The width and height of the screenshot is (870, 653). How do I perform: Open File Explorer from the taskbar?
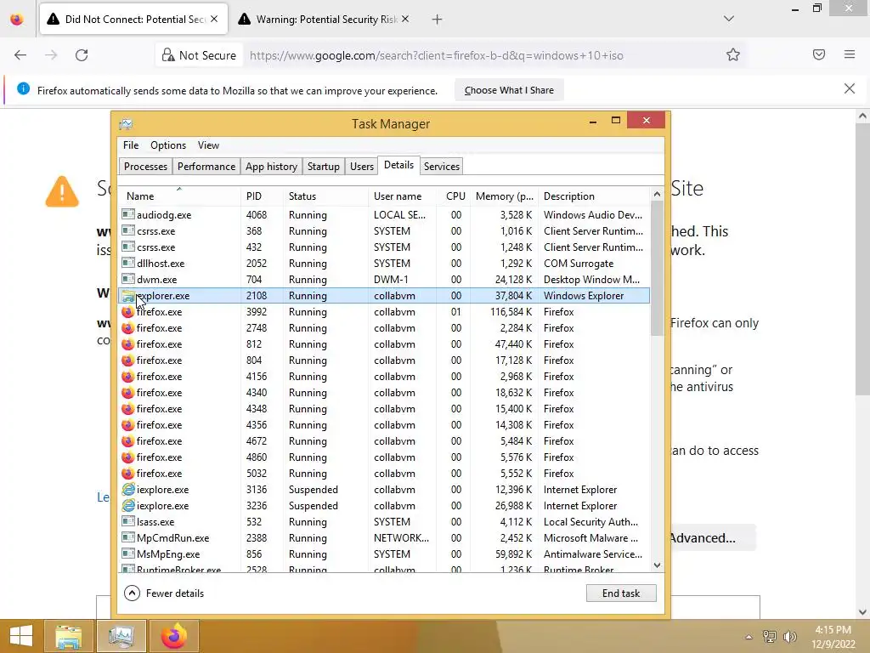[68, 636]
